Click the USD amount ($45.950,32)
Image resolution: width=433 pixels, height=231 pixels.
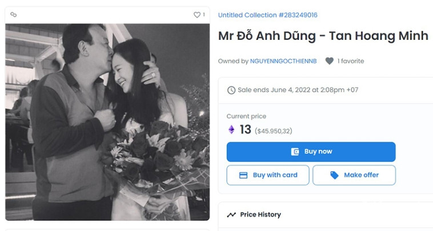[x=273, y=131]
